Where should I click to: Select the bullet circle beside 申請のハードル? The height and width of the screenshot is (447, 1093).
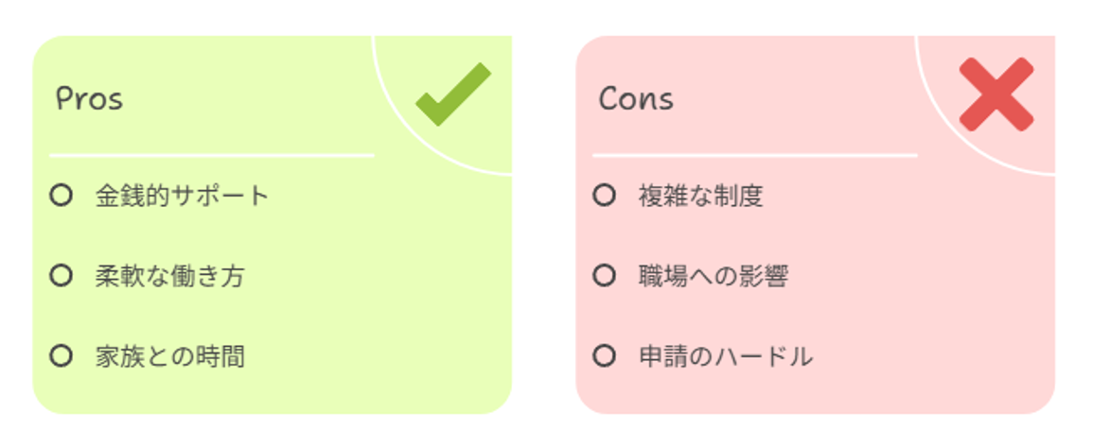click(605, 356)
